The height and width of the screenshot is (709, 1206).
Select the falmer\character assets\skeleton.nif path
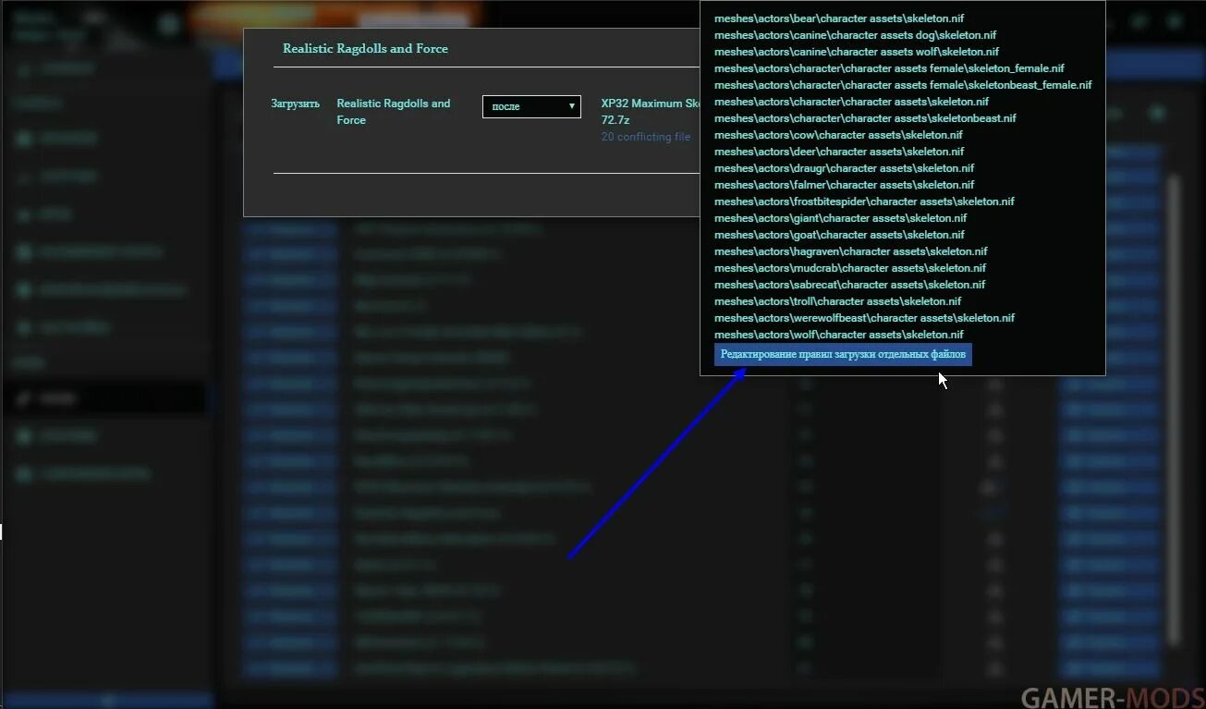point(844,185)
